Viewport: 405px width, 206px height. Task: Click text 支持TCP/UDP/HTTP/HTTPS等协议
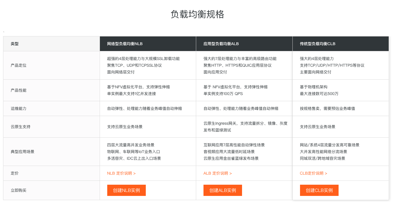332,65
